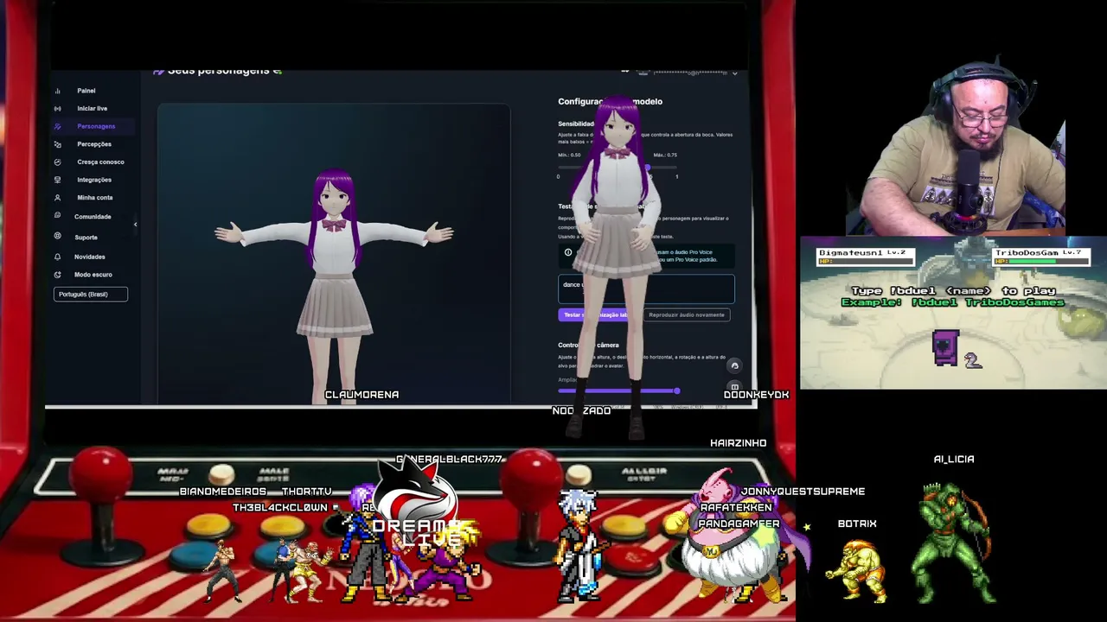1107x622 pixels.
Task: Click the Percepções icon in sidebar
Action: pyautogui.click(x=57, y=144)
